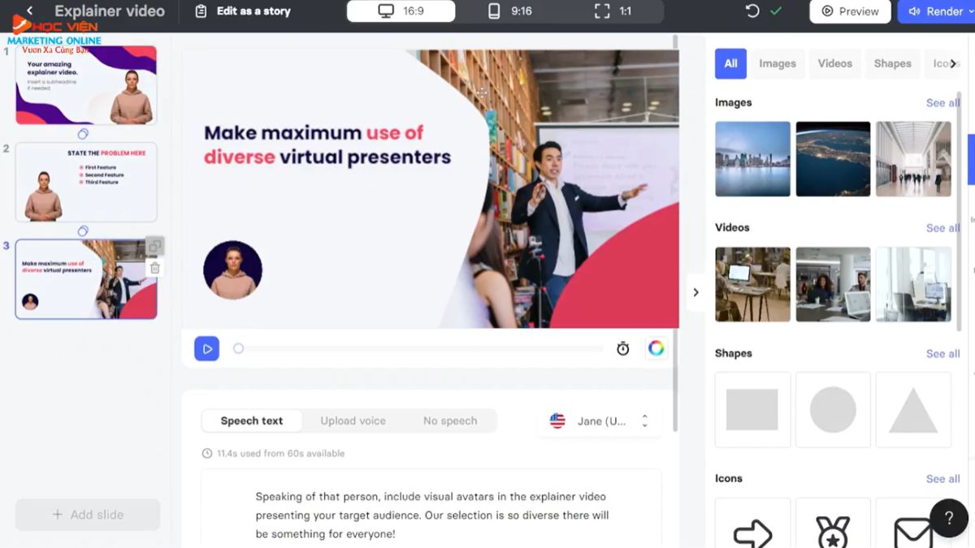Click the green saved checkmark icon

776,11
